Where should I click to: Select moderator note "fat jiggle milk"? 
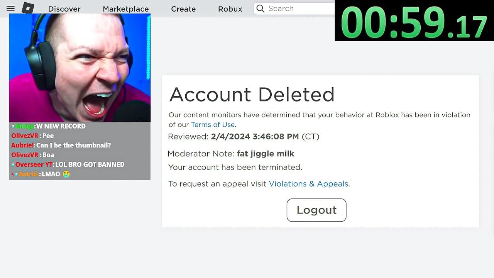click(x=266, y=154)
